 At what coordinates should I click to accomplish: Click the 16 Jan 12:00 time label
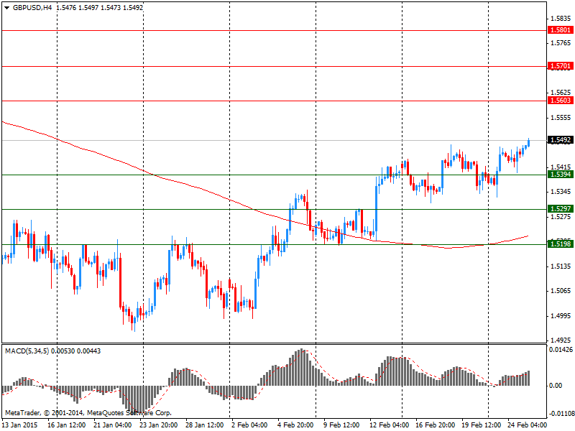click(x=67, y=425)
